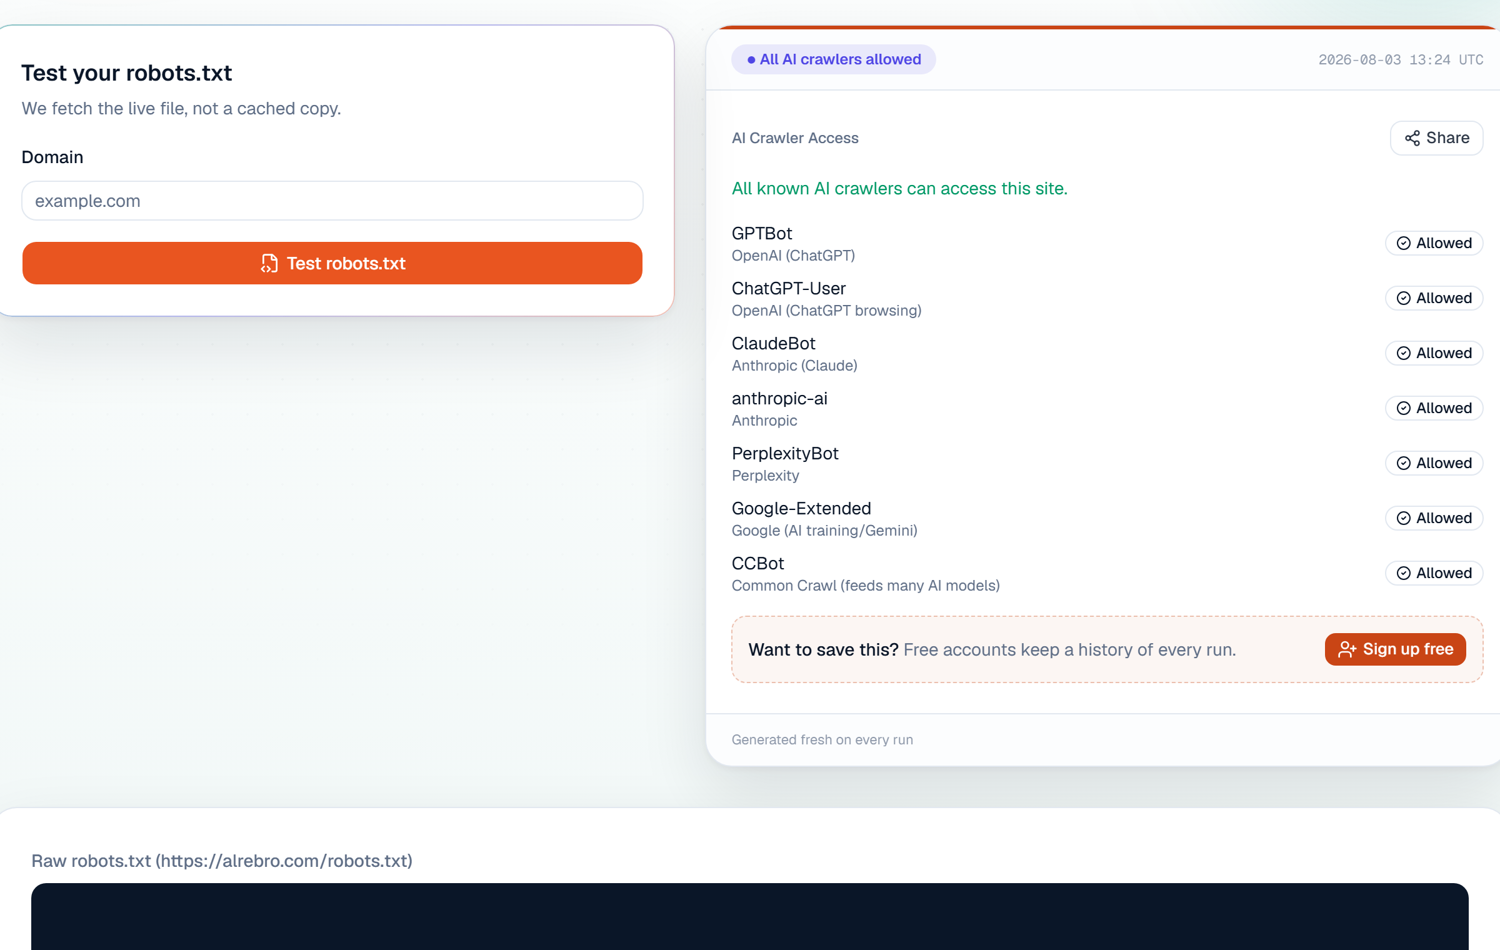
Task: Click 'We fetch the live file' subtitle
Action: (x=181, y=109)
